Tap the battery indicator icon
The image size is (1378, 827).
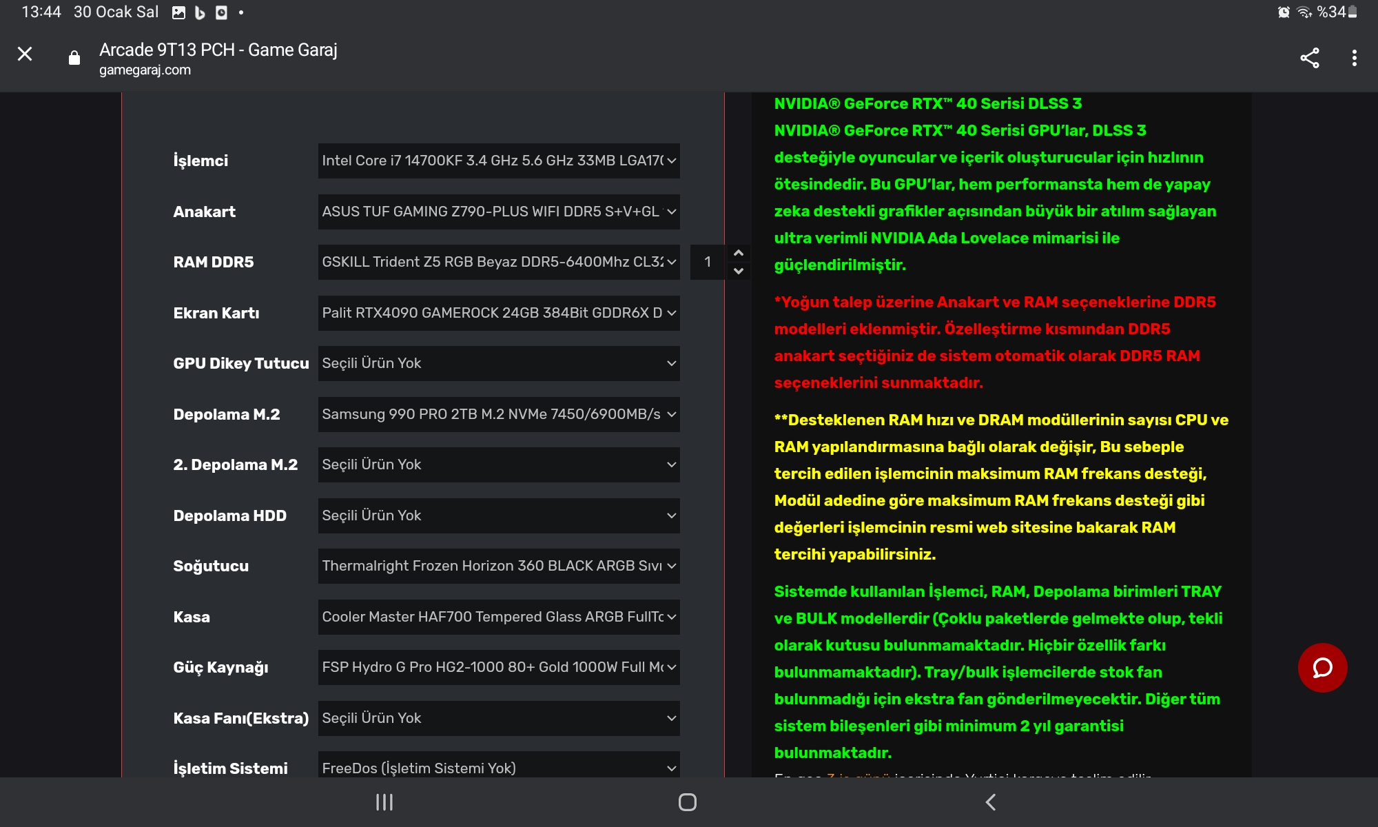1353,12
